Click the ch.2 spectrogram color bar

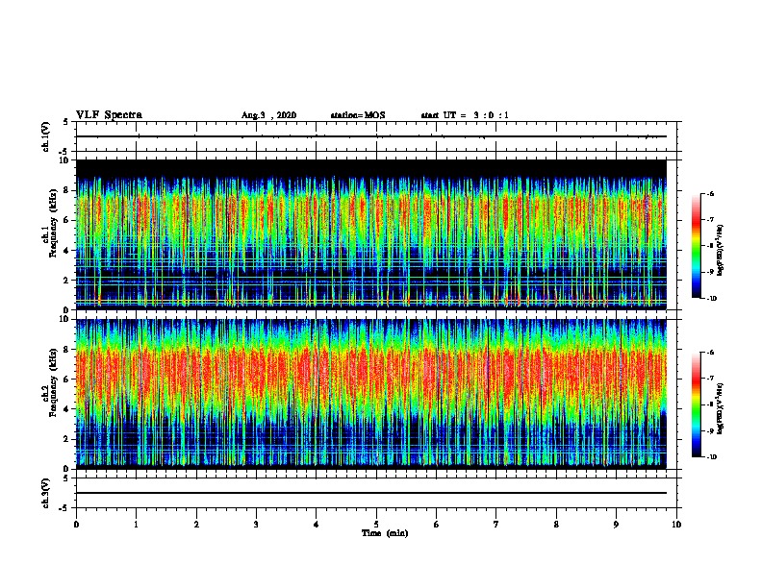(x=696, y=404)
